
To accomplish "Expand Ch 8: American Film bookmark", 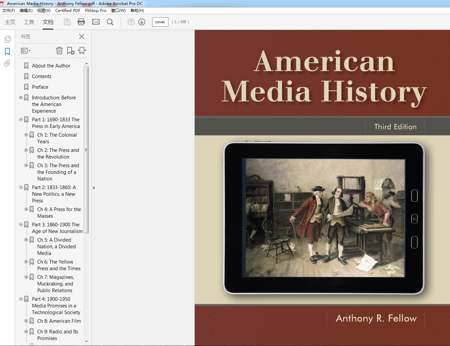I will tap(26, 321).
